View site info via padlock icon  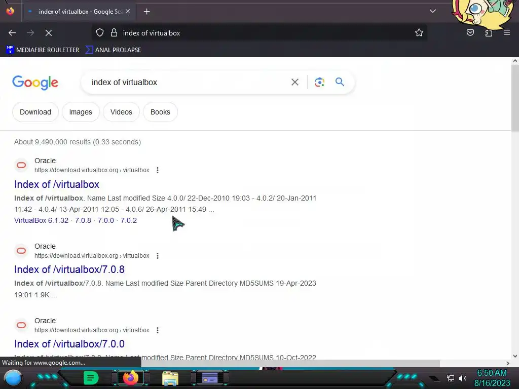point(114,33)
